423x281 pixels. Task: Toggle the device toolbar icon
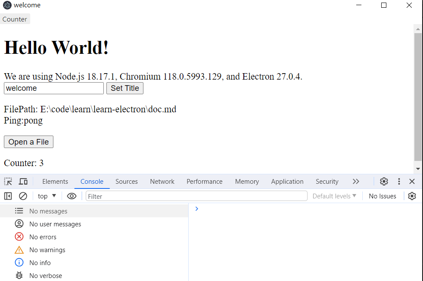coord(23,181)
